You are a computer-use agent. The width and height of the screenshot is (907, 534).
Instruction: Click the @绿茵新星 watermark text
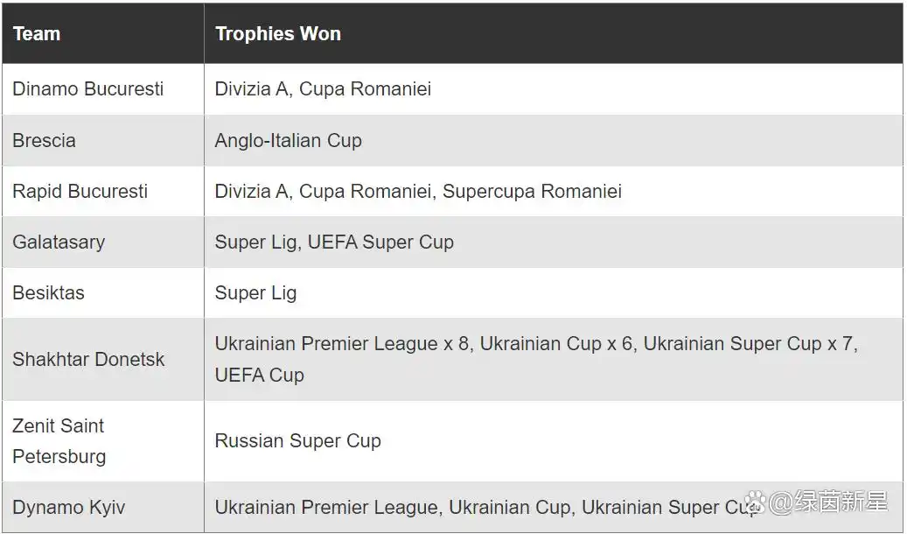pyautogui.click(x=828, y=502)
